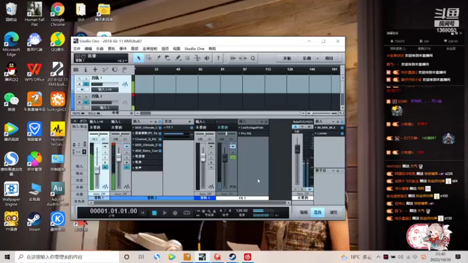Select the Split tool in the toolbar

point(158,58)
